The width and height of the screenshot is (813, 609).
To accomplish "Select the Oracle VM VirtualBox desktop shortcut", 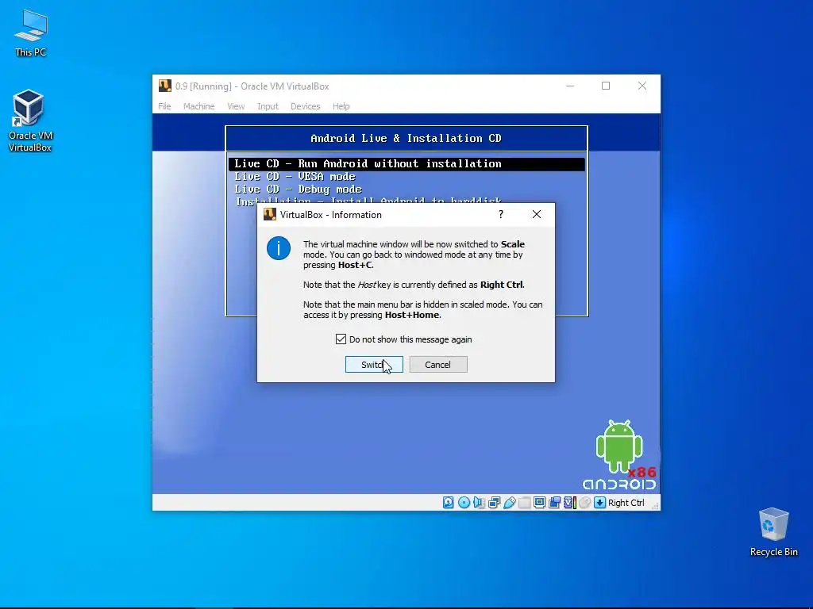I will pos(30,121).
